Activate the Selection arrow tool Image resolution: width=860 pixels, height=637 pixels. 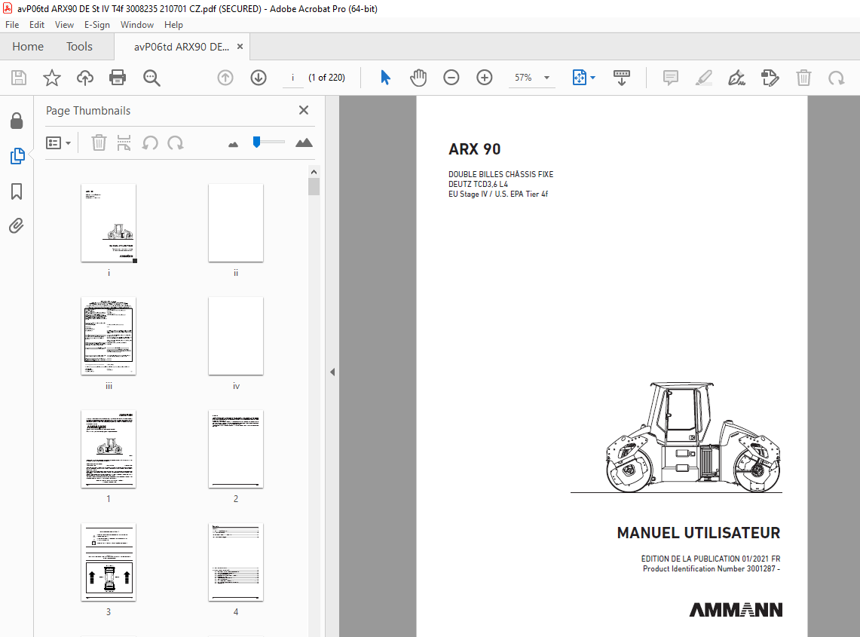(385, 78)
